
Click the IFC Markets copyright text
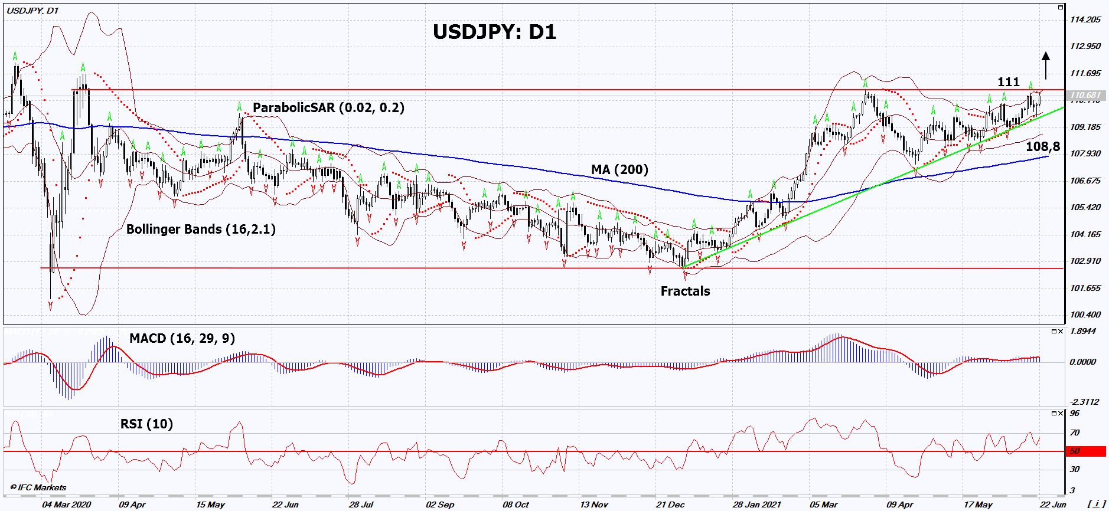pos(38,487)
